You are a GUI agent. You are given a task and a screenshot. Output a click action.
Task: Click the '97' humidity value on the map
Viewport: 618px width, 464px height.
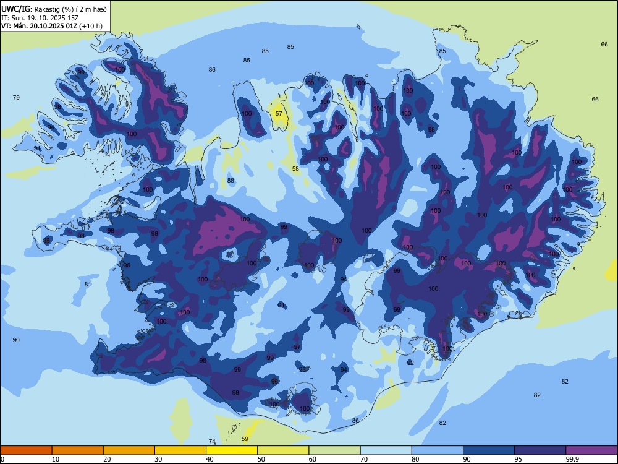pyautogui.click(x=297, y=347)
